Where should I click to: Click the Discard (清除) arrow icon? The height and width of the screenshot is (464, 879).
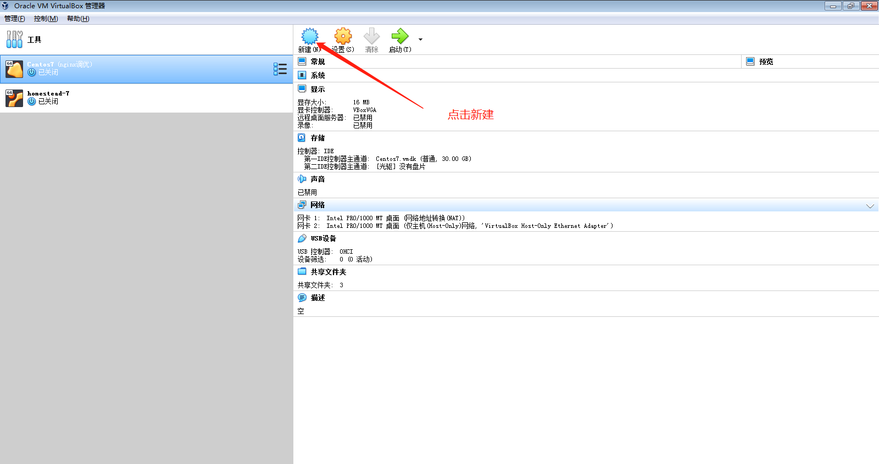pyautogui.click(x=372, y=36)
